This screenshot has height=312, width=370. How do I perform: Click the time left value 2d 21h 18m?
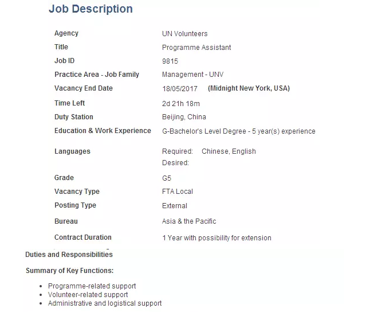[181, 104]
